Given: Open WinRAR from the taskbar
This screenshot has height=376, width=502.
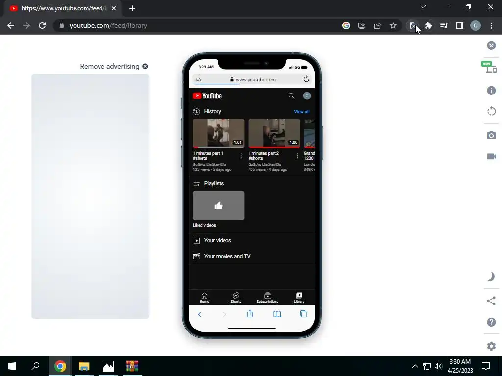Looking at the screenshot, I should pos(132,366).
